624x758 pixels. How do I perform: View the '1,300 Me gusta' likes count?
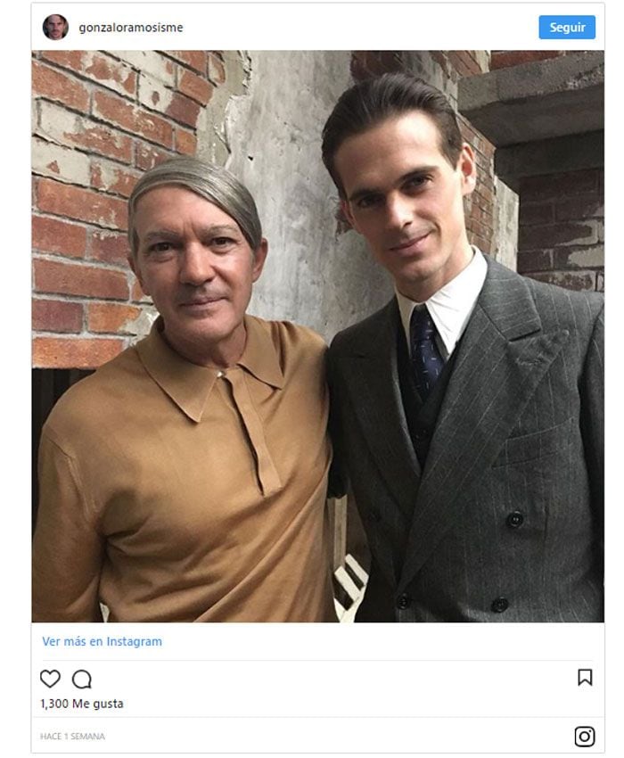(82, 704)
